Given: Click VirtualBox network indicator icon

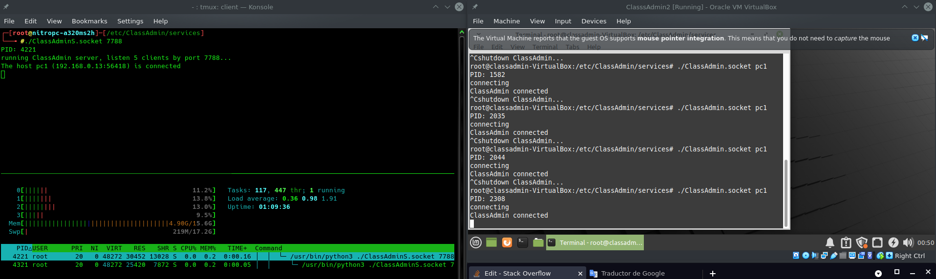Looking at the screenshot, I should pos(824,256).
